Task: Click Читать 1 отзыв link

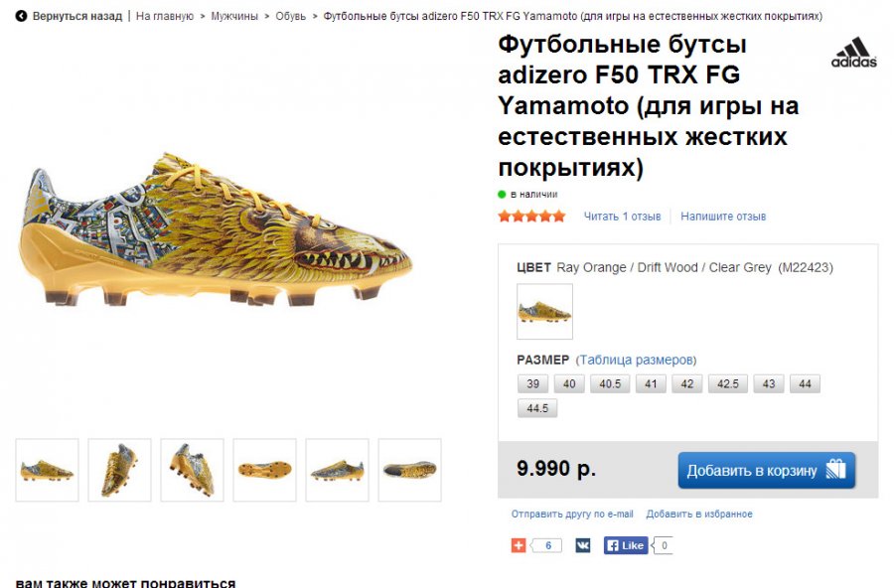Action: click(x=622, y=217)
